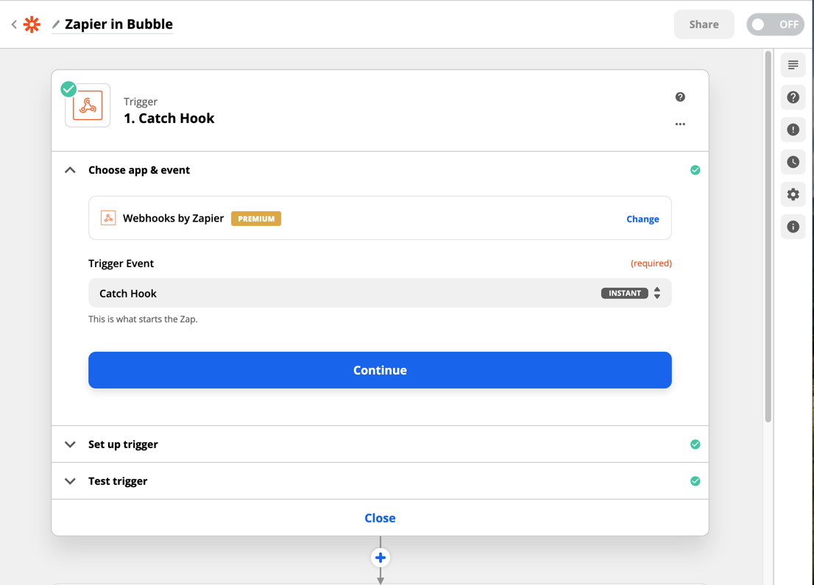Click 'Set up trigger' completed checkmark
814x585 pixels.
click(695, 444)
